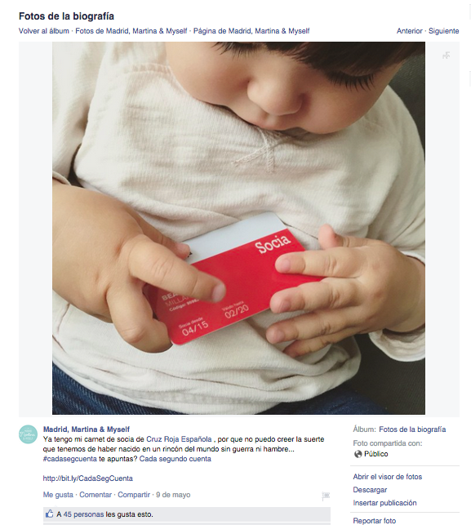Image resolution: width=471 pixels, height=525 pixels.
Task: Click Compartir under the post
Action: click(x=134, y=495)
